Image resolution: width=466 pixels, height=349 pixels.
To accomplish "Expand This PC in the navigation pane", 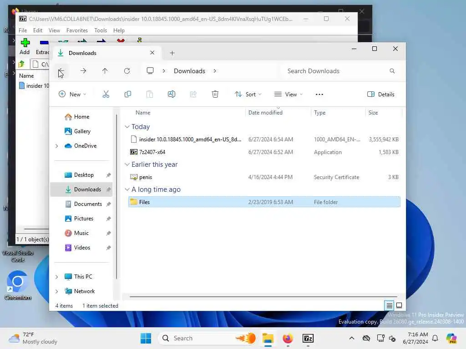I will coord(56,277).
